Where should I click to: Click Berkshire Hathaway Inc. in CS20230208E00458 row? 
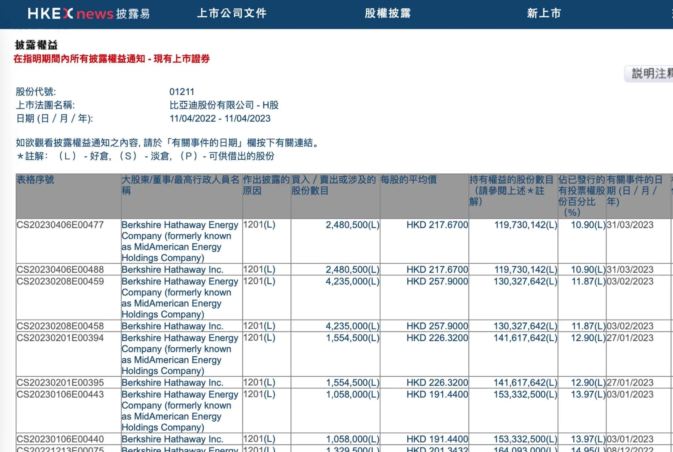172,326
